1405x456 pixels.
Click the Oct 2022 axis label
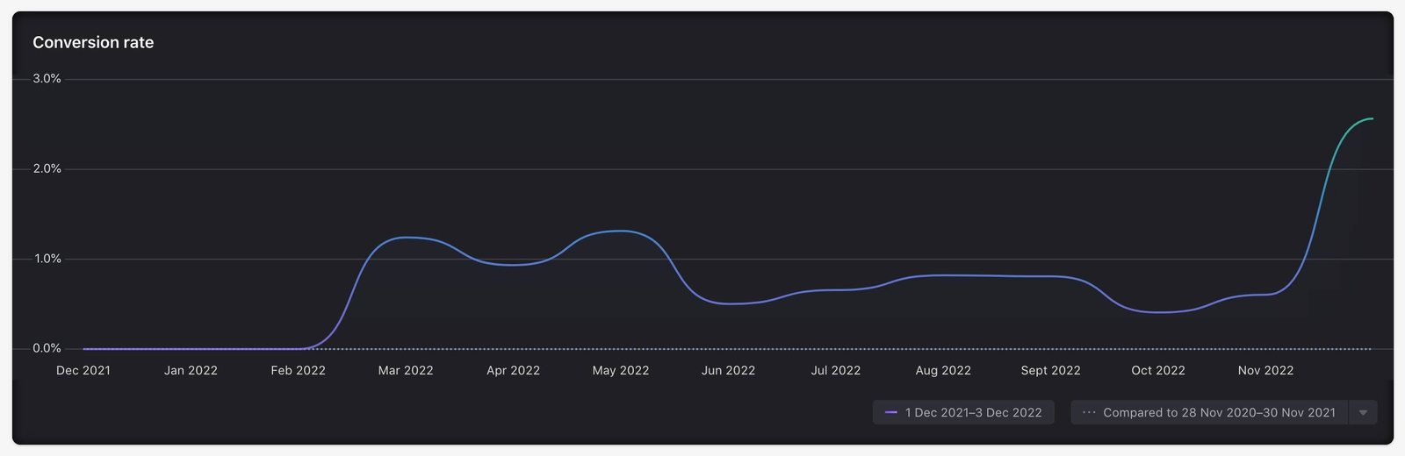pos(1158,370)
